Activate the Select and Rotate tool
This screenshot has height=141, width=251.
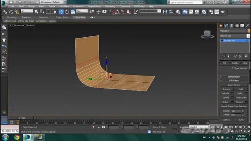click(x=67, y=12)
